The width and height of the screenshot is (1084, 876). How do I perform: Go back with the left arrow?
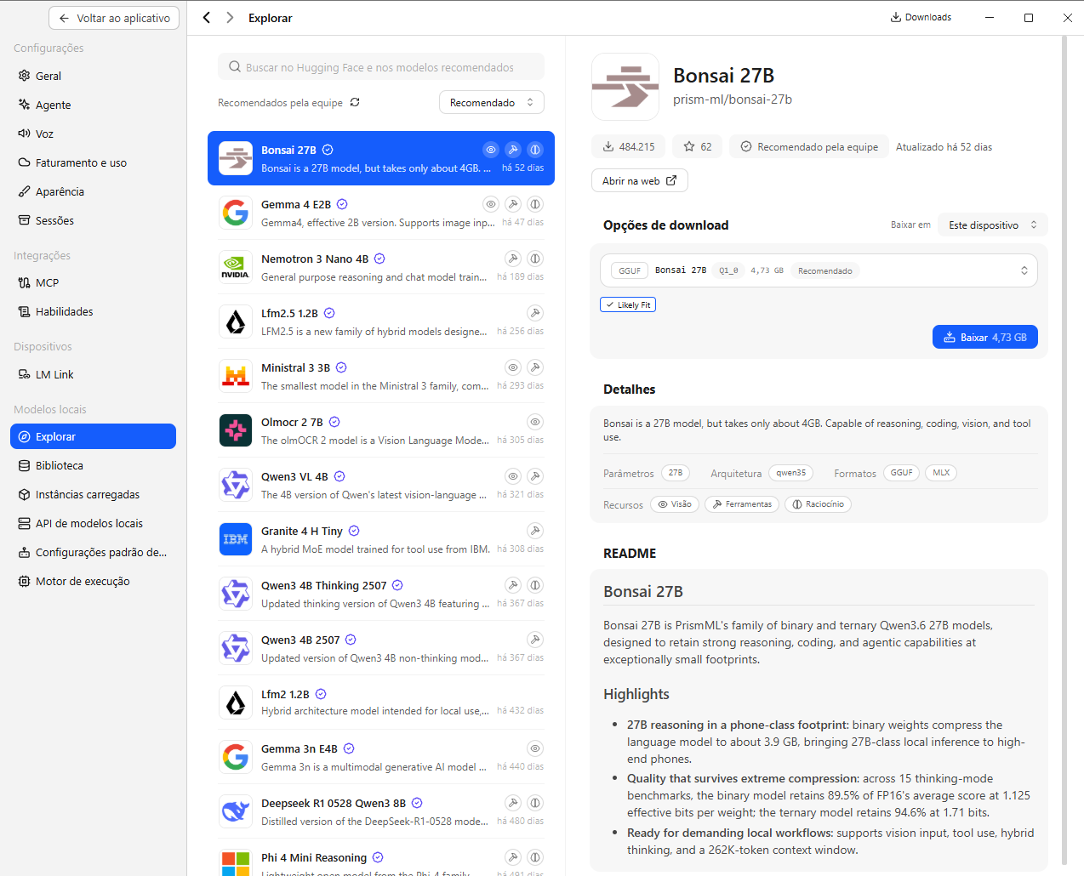pyautogui.click(x=207, y=18)
